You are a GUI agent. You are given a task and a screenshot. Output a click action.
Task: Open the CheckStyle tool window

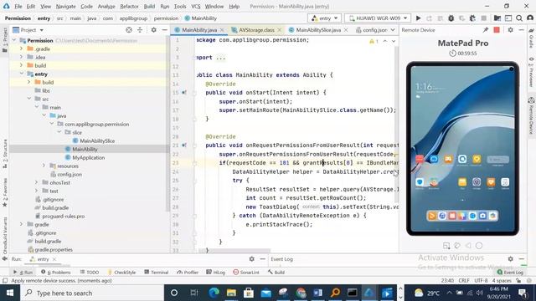[x=121, y=272]
